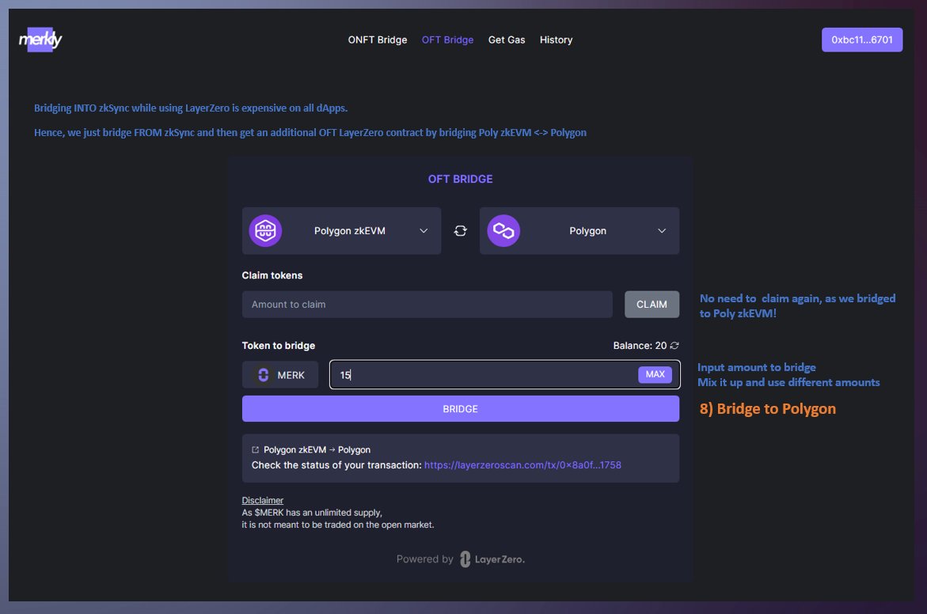Viewport: 927px width, 614px height.
Task: Click the BRIDGE button
Action: pyautogui.click(x=461, y=409)
